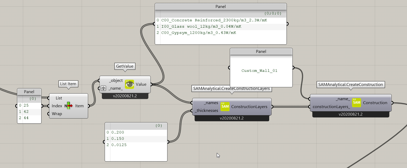
Task: Click the _names input of CreateConstructionLayers
Action: 211,103
